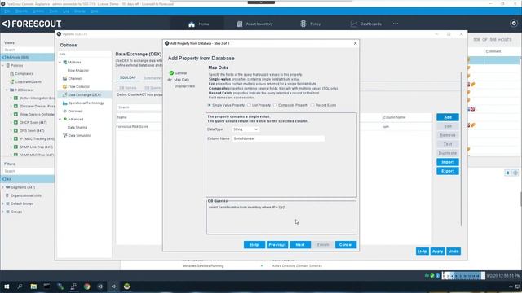Screen dimensions: 522x293
Task: Open the Policy tab icon
Action: point(303,24)
